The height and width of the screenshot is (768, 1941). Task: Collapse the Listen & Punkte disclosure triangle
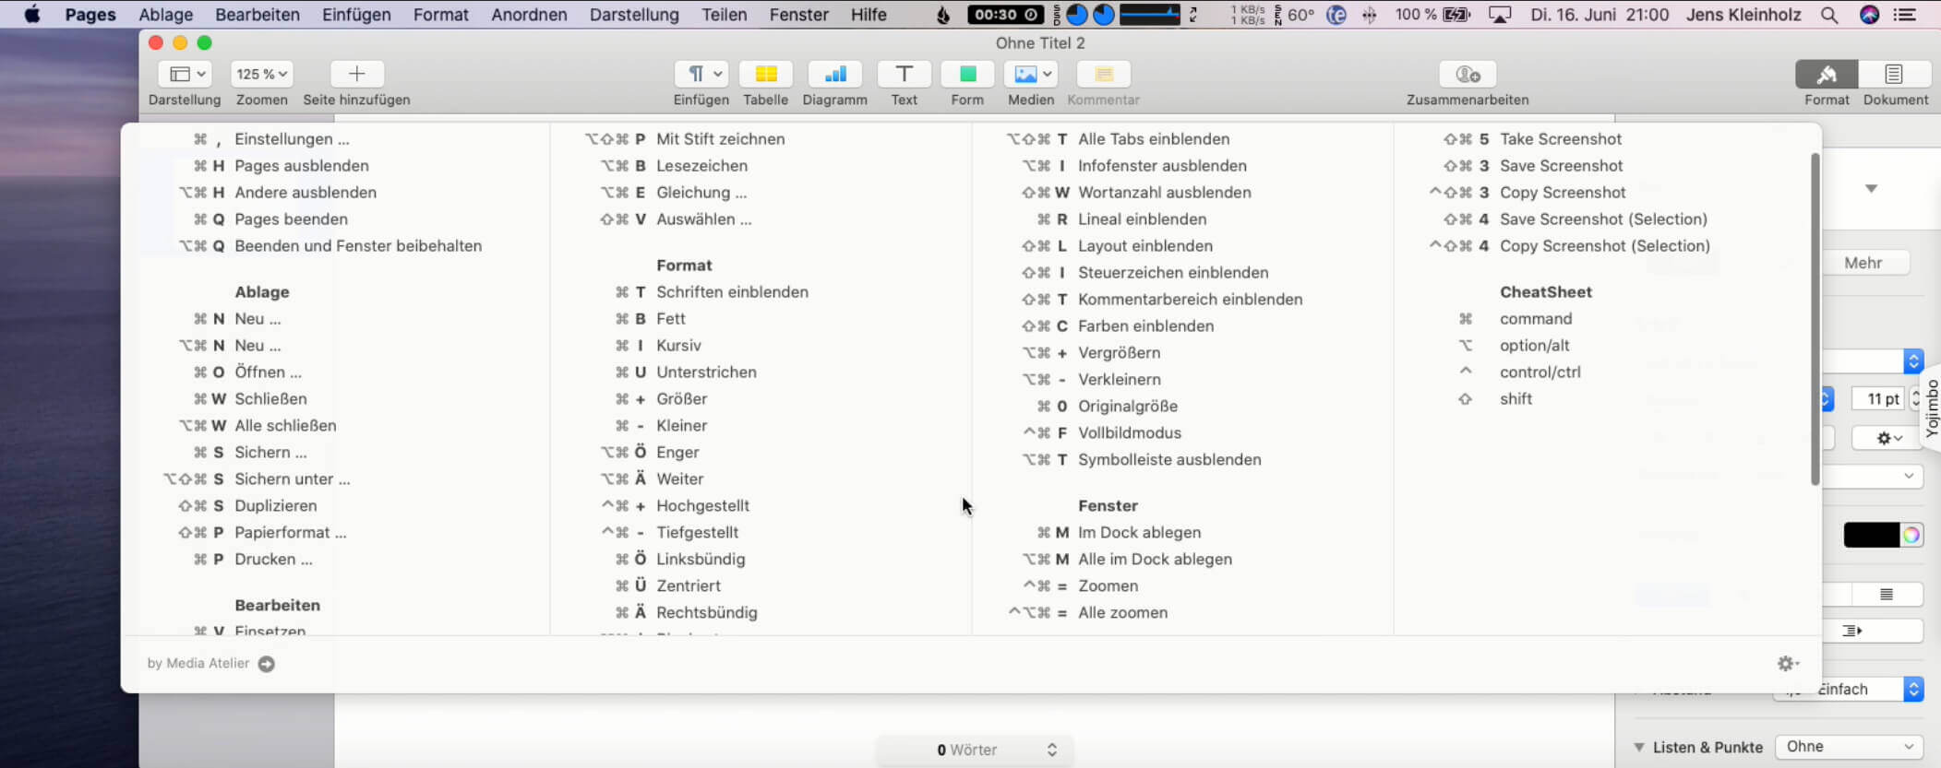click(x=1639, y=747)
